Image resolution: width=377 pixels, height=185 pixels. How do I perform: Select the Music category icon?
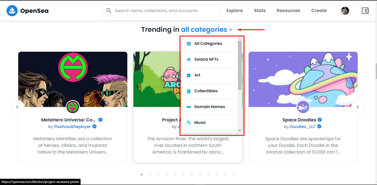(x=189, y=123)
